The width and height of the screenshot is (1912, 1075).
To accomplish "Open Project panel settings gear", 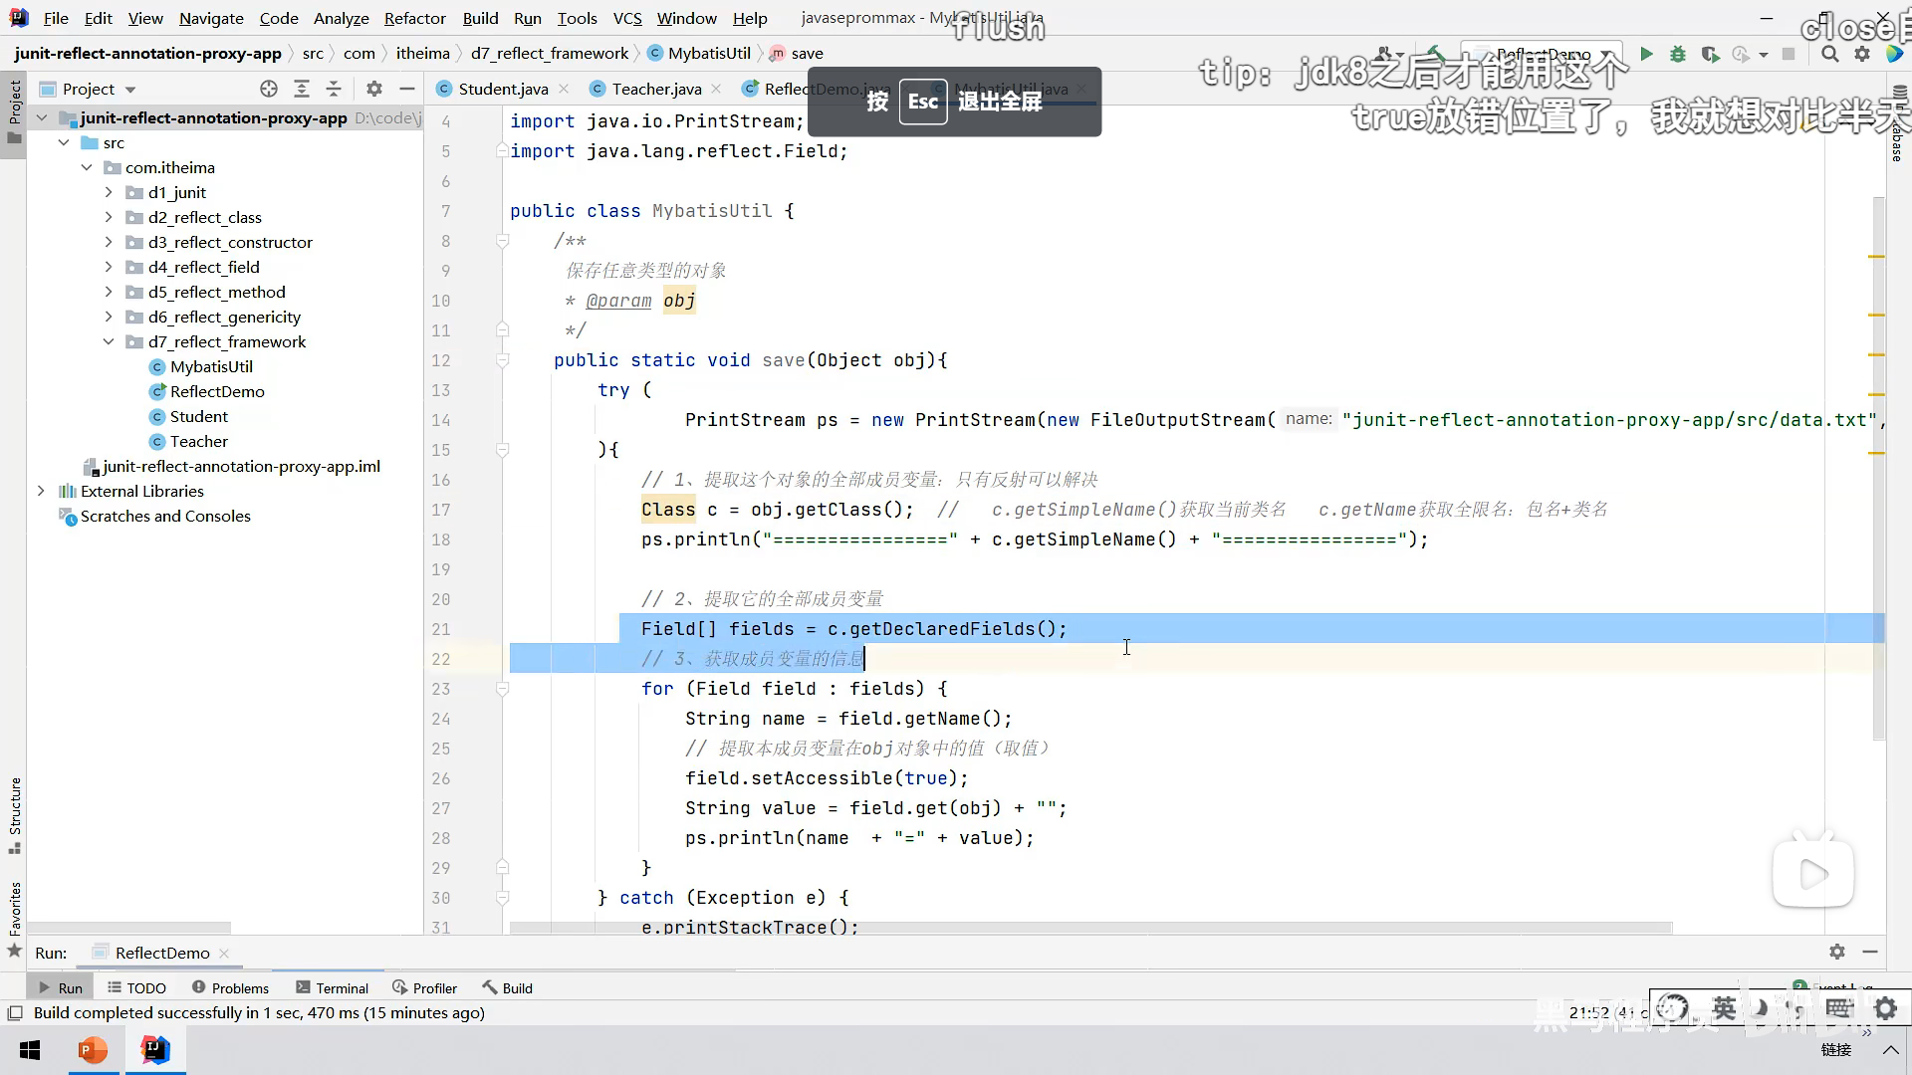I will (374, 89).
